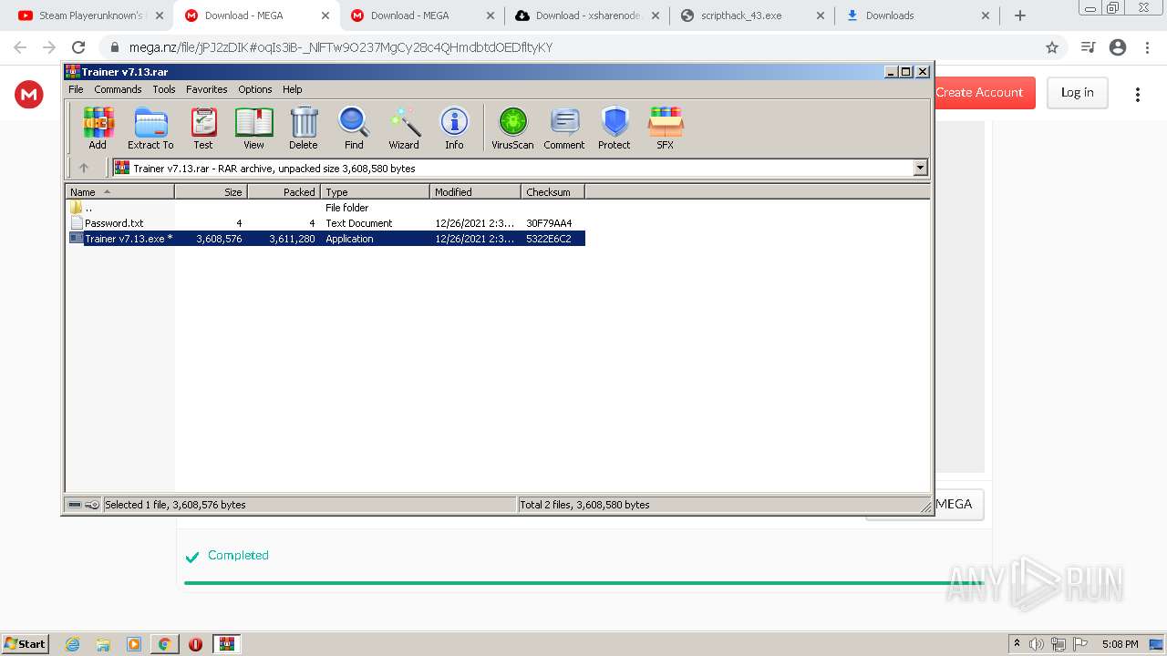The image size is (1167, 656).
Task: Select the Password.txt file row
Action: [326, 223]
